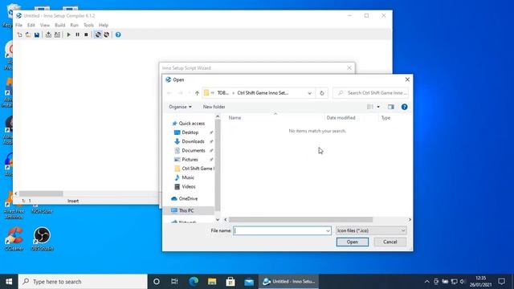Open Tools menu in Inno Setup Compiler
This screenshot has height=289, width=514.
pyautogui.click(x=88, y=25)
